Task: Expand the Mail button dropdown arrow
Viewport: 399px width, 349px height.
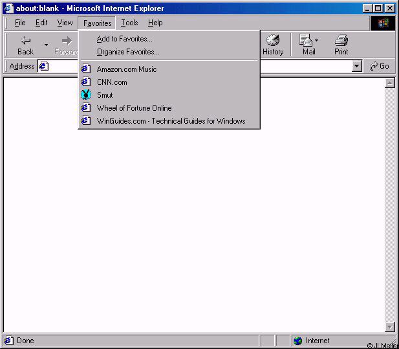Action: click(316, 40)
